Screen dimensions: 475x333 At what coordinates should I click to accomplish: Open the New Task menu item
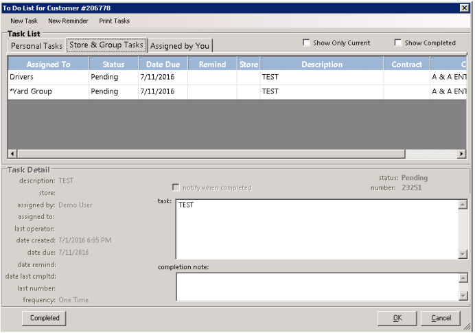(x=24, y=21)
